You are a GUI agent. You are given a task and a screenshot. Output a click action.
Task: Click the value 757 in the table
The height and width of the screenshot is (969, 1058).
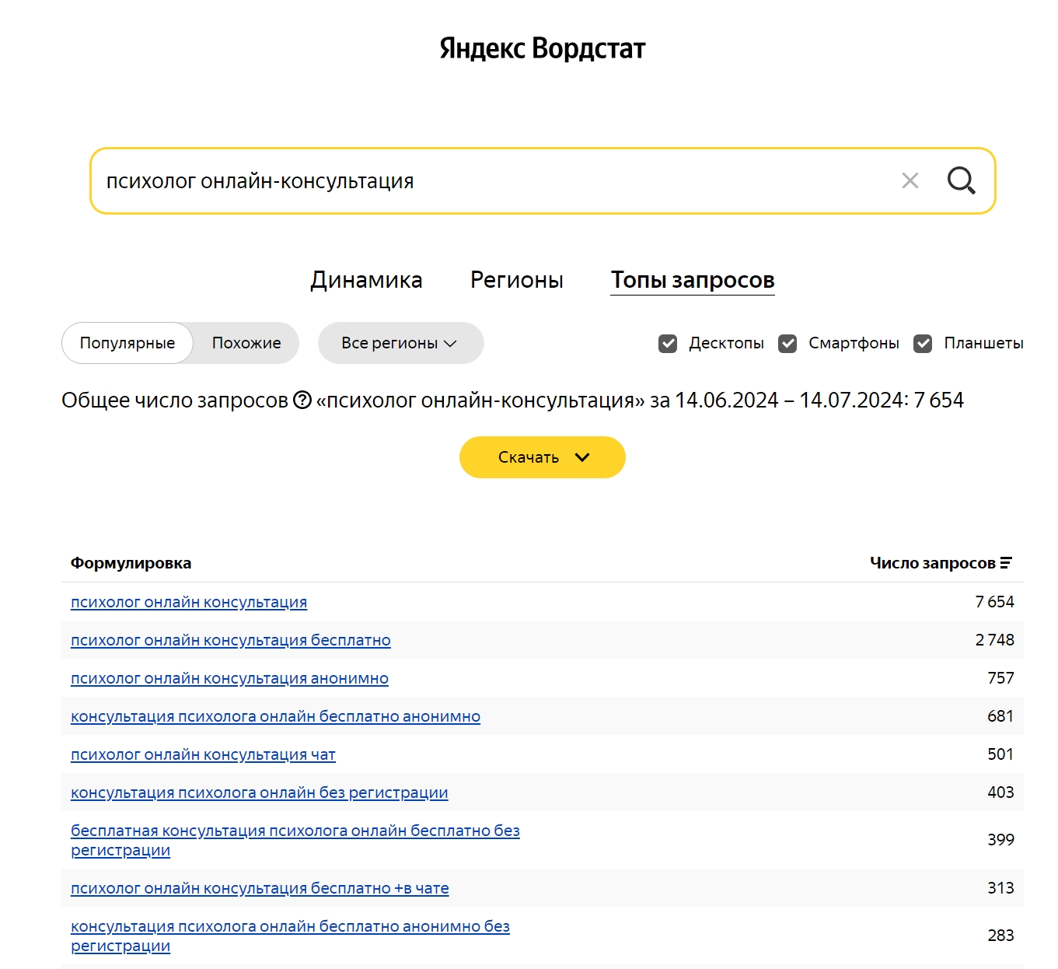(1000, 678)
